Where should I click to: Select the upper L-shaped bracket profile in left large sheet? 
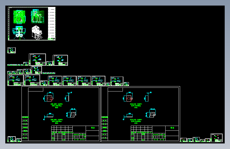click(x=68, y=97)
